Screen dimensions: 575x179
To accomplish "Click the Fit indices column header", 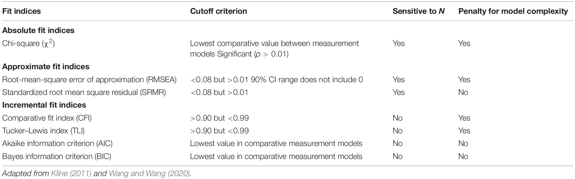I will (x=21, y=11).
